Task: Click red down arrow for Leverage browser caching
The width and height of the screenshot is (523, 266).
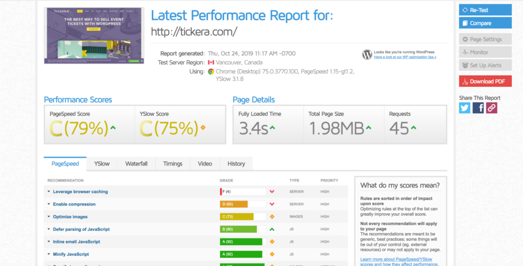Action: 272,191
